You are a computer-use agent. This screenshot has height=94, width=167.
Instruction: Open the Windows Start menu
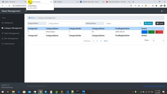click(3, 92)
